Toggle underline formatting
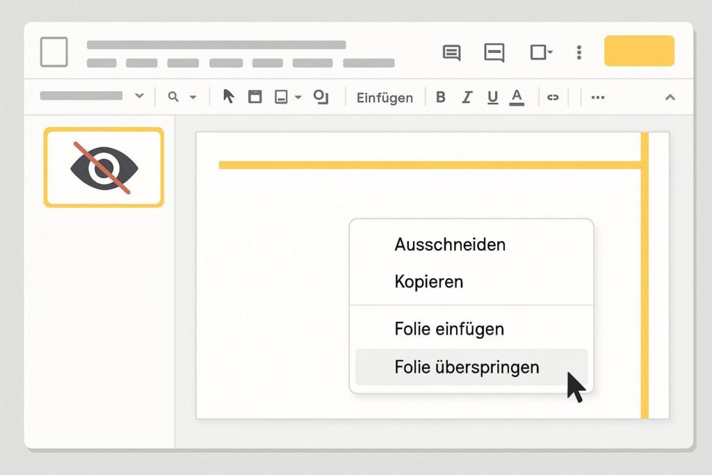Screen dimensions: 712x475 coord(492,97)
